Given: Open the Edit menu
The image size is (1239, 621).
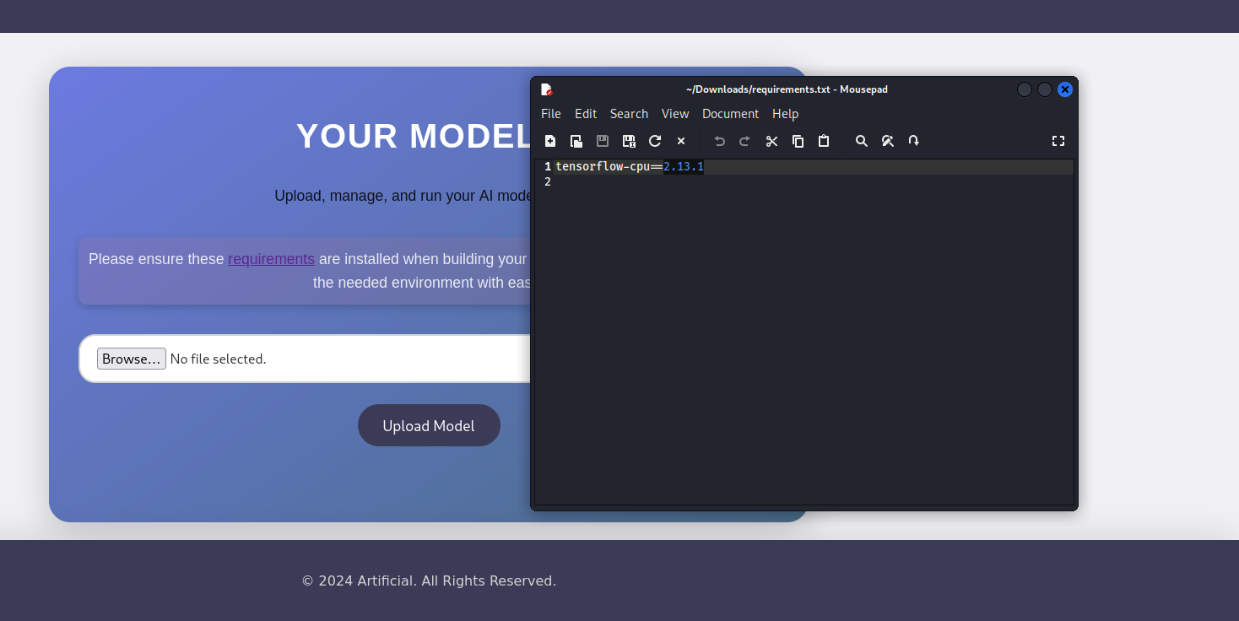Looking at the screenshot, I should coord(586,114).
